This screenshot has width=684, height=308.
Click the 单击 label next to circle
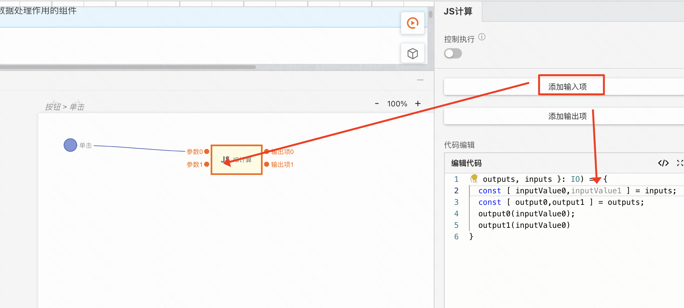click(86, 145)
